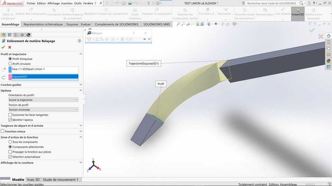Expand Courbes guides section
Viewport: 332px width, 186px height.
click(x=81, y=85)
